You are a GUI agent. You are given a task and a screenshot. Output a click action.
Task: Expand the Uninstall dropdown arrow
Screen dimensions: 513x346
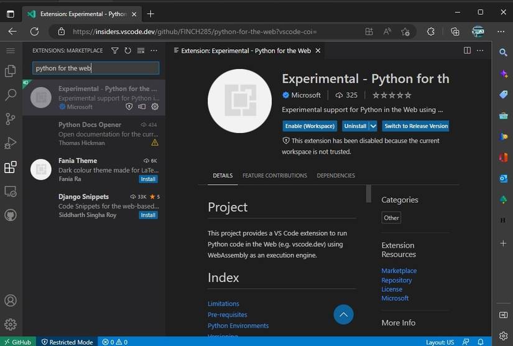point(373,126)
